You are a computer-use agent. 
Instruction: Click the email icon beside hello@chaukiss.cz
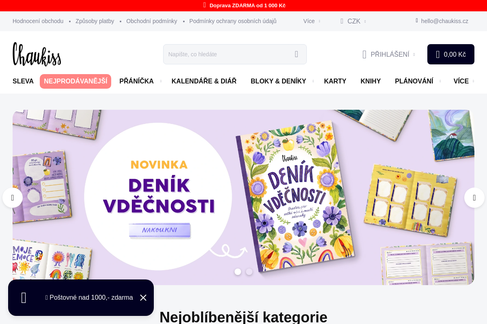point(417,21)
